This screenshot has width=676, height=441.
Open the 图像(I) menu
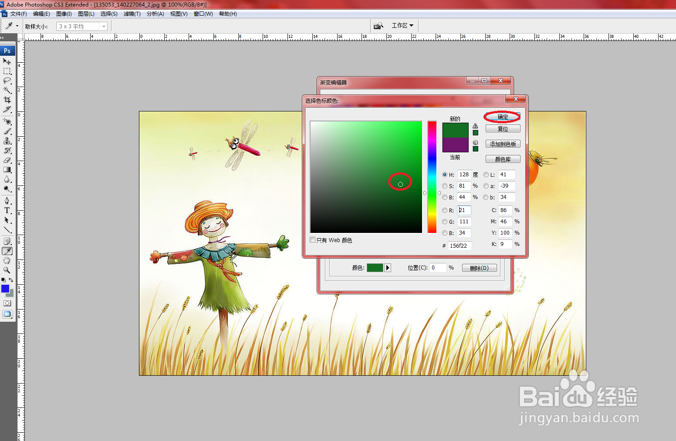[64, 14]
